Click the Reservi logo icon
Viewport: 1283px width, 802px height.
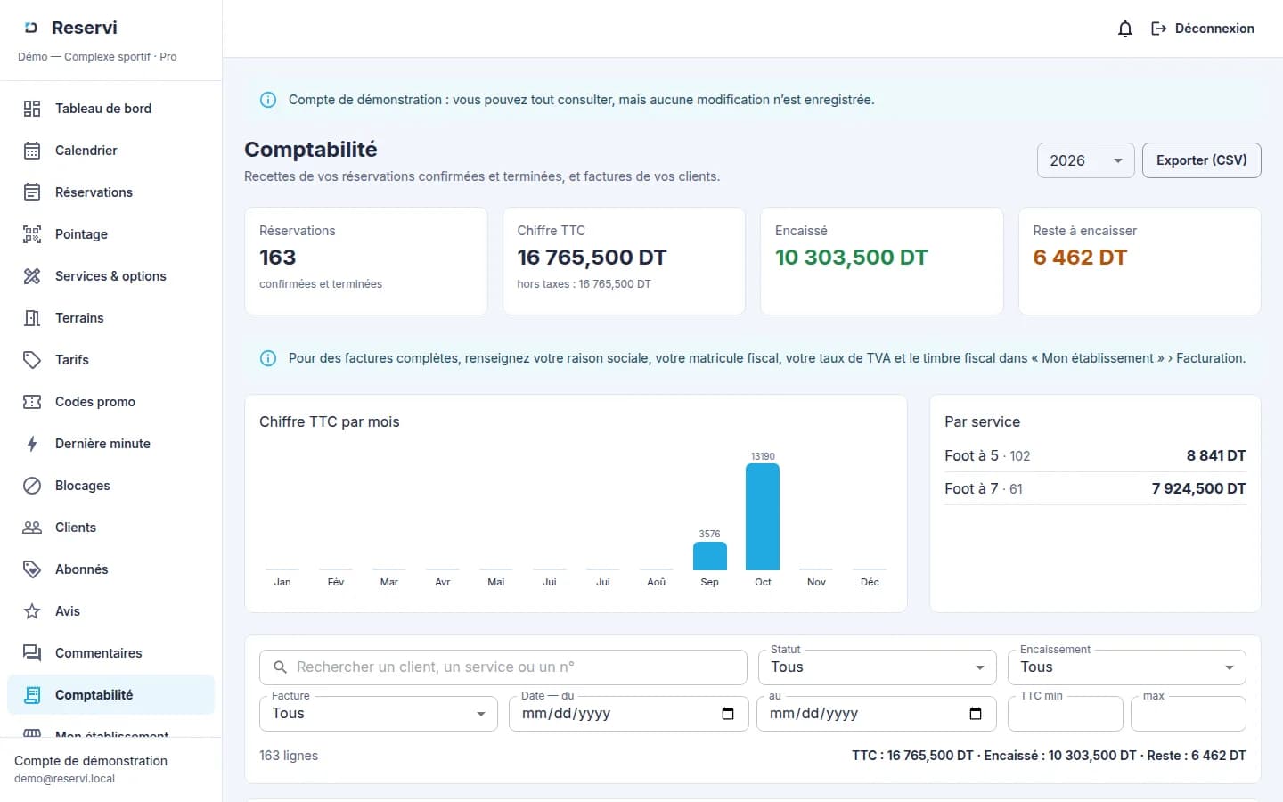point(31,28)
